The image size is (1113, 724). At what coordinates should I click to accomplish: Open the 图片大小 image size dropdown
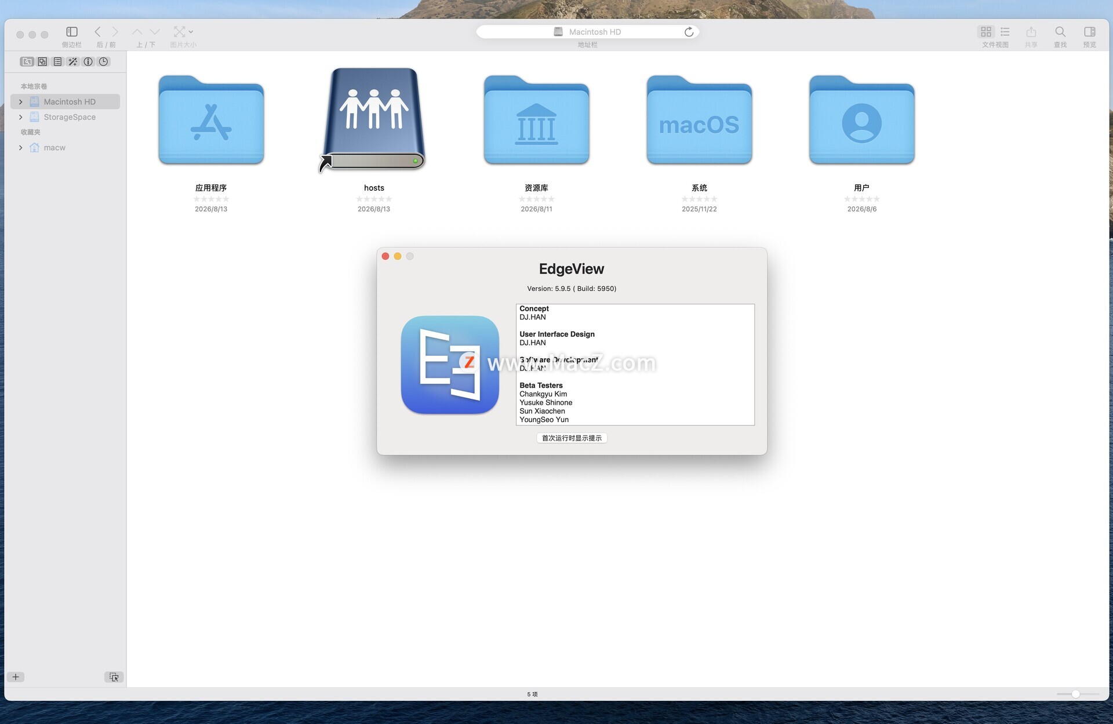183,32
